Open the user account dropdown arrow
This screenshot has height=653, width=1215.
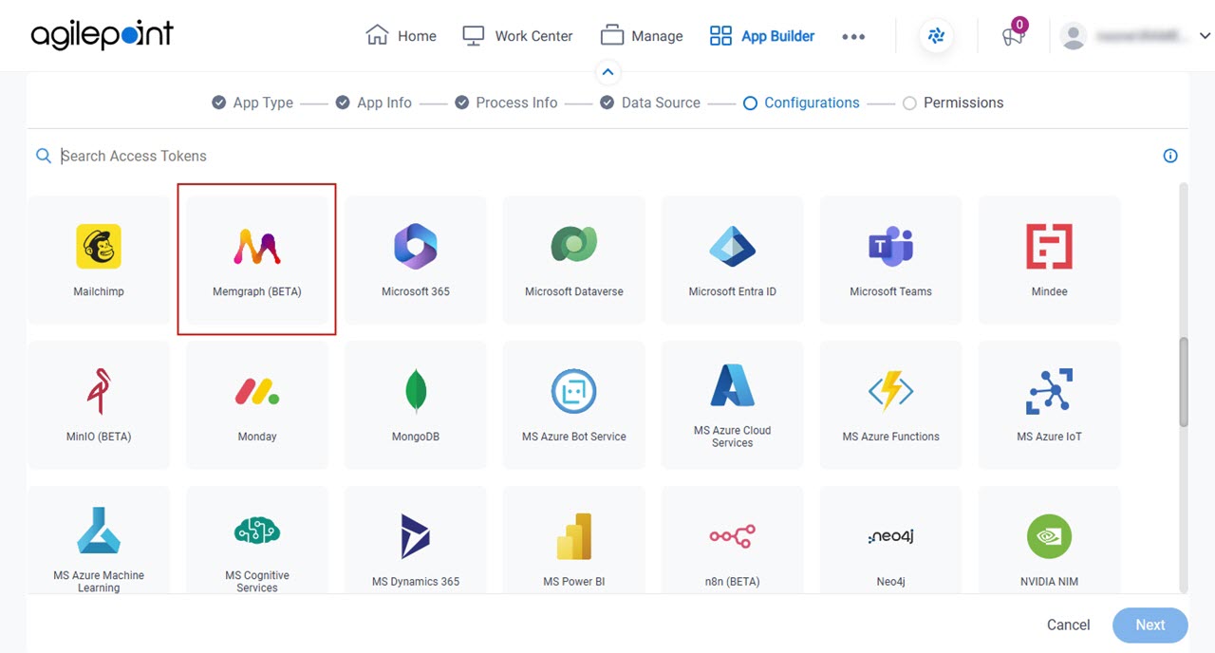coord(1205,36)
